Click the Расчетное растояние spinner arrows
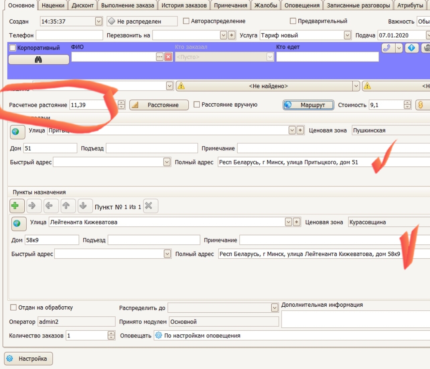 [122, 105]
